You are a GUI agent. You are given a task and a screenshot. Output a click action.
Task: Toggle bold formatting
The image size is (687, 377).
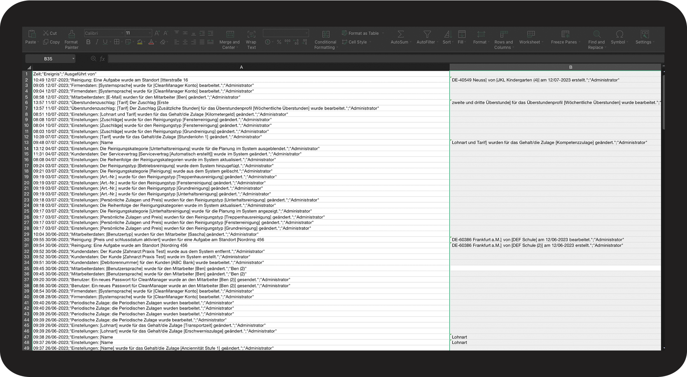tap(88, 42)
